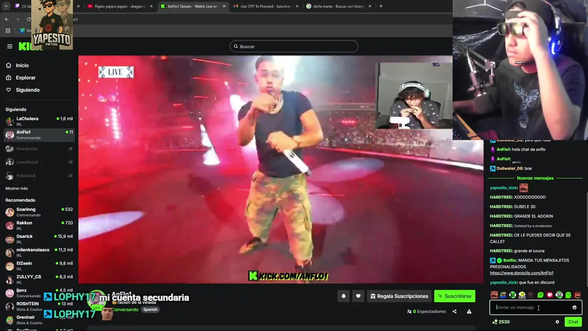This screenshot has width=588, height=331.
Task: Open Readysito offline channel
Action: [39, 148]
